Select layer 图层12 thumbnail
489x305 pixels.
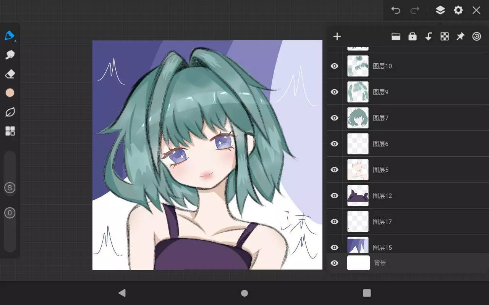tap(358, 196)
